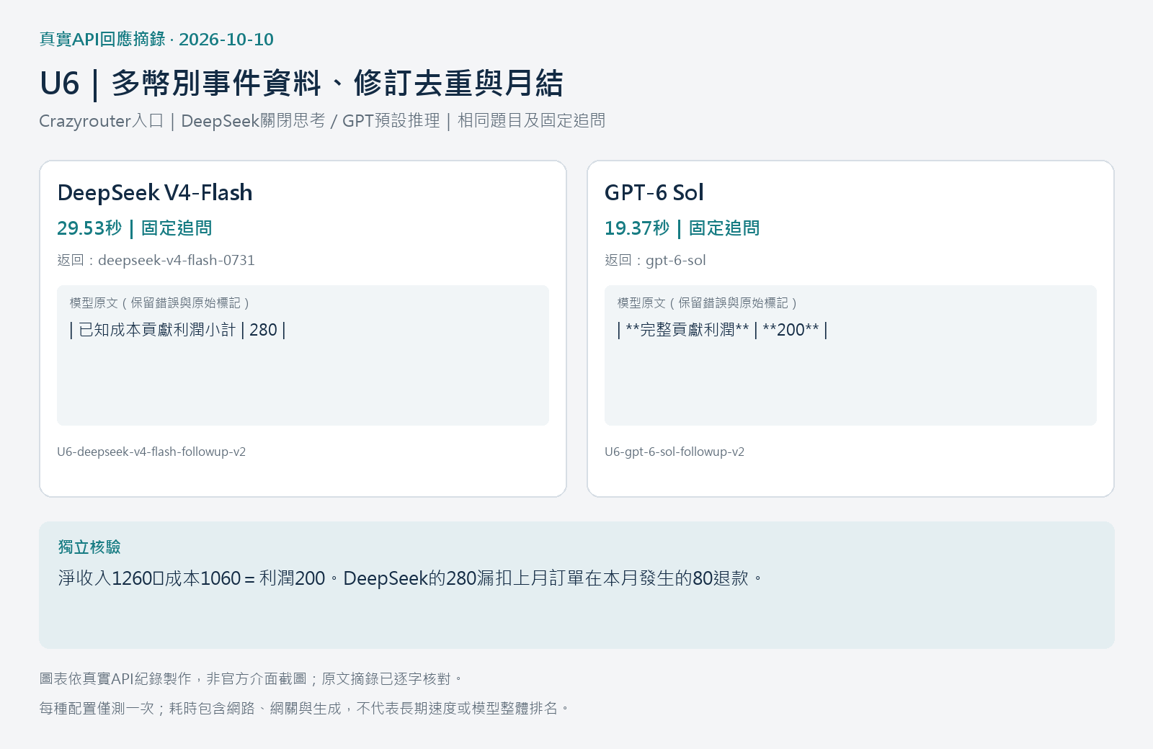Click the 'DeepSeek V4-Flash' card heading
This screenshot has height=749, width=1153.
(155, 192)
